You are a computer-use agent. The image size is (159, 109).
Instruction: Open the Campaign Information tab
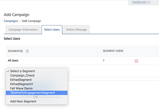tap(23, 30)
